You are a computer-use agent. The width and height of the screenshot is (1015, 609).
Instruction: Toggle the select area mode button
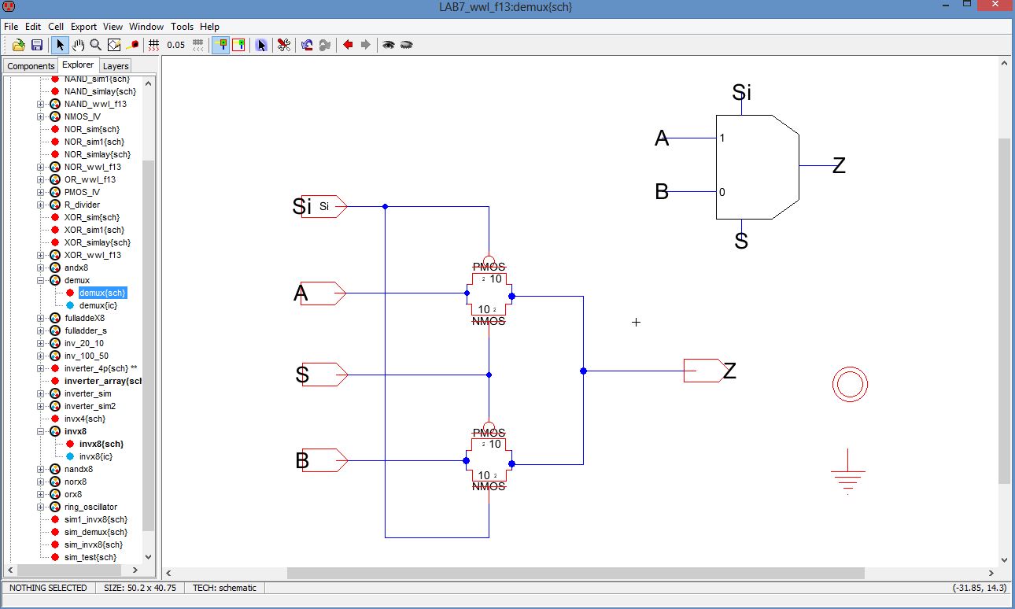(238, 45)
